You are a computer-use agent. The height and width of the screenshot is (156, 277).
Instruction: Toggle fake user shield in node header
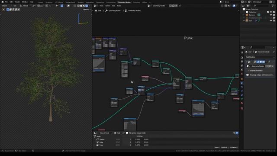[x=171, y=6]
